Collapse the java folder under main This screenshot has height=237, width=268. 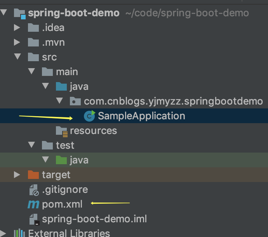click(45, 86)
